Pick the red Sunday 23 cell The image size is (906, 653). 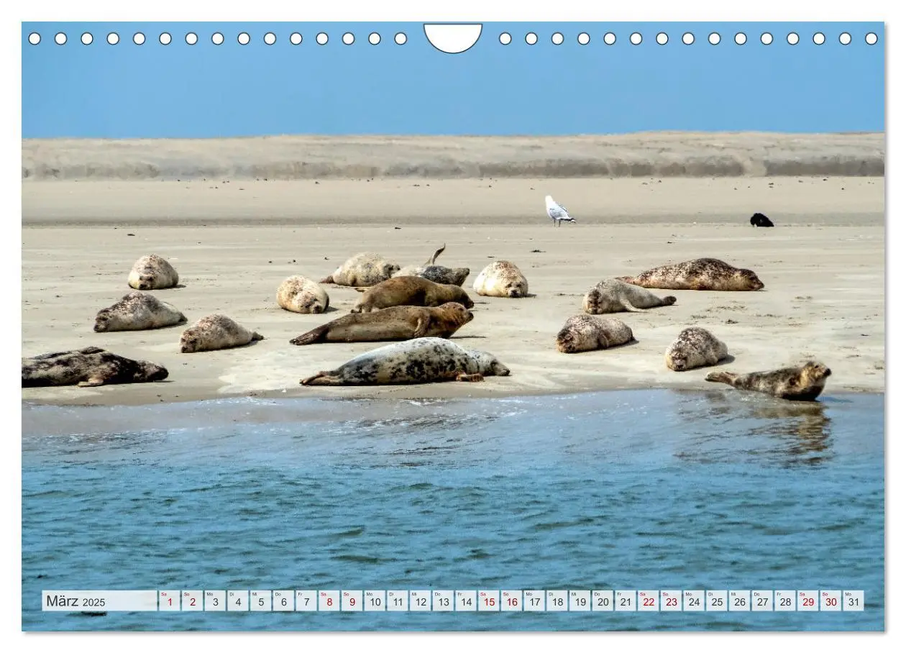pyautogui.click(x=671, y=601)
